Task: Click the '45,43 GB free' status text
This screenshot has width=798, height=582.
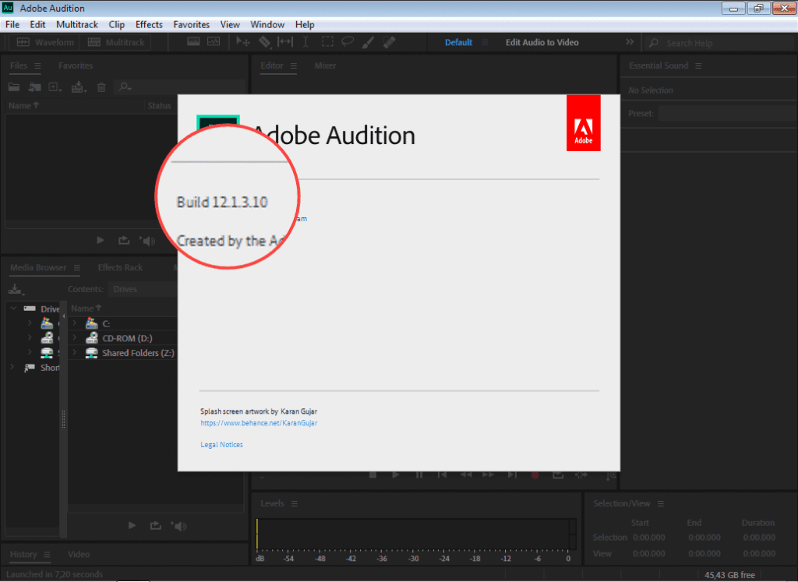Action: point(729,575)
